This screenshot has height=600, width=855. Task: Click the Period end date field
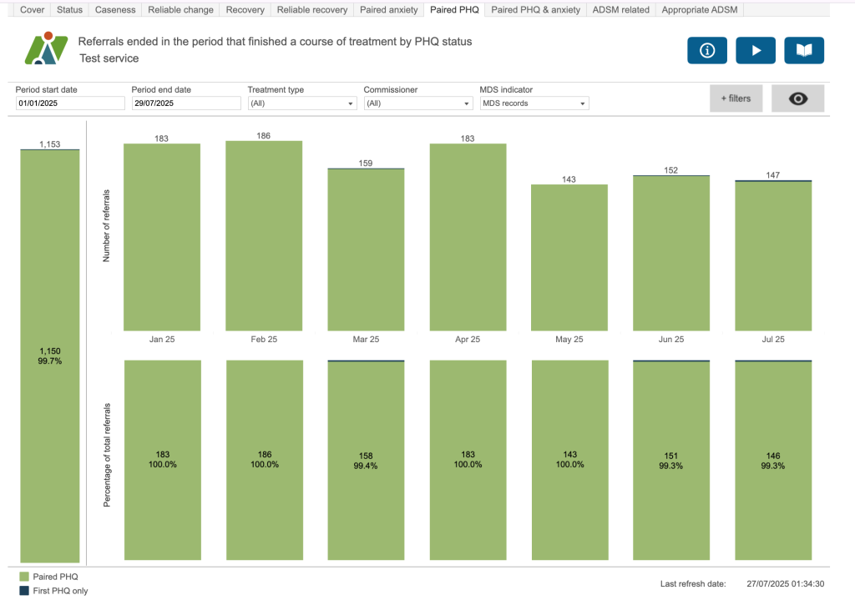point(186,103)
